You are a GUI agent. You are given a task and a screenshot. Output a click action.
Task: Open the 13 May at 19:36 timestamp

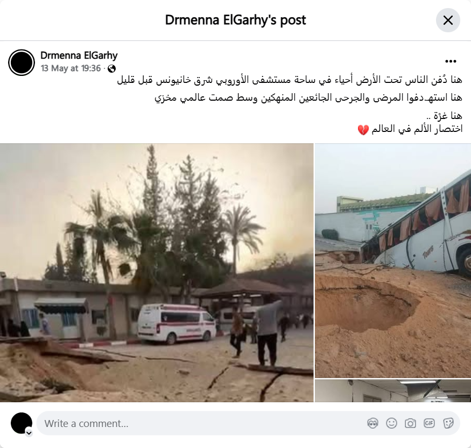[x=71, y=68]
